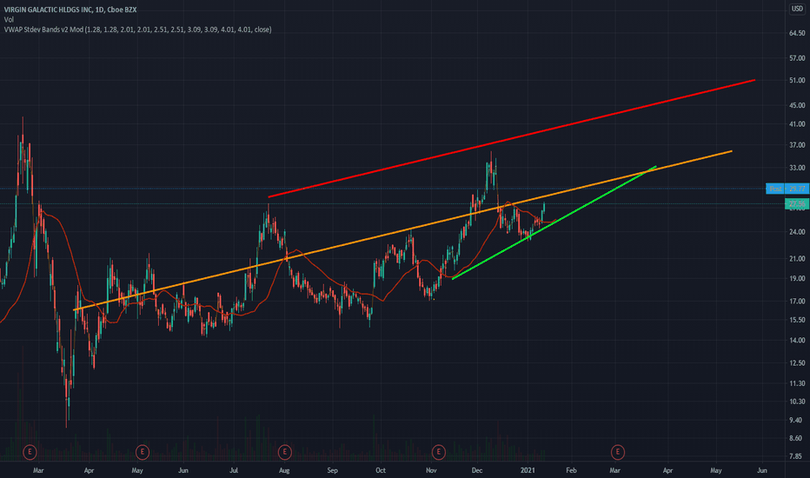Click the 2021 label on time axis
The image size is (810, 478).
click(x=528, y=470)
